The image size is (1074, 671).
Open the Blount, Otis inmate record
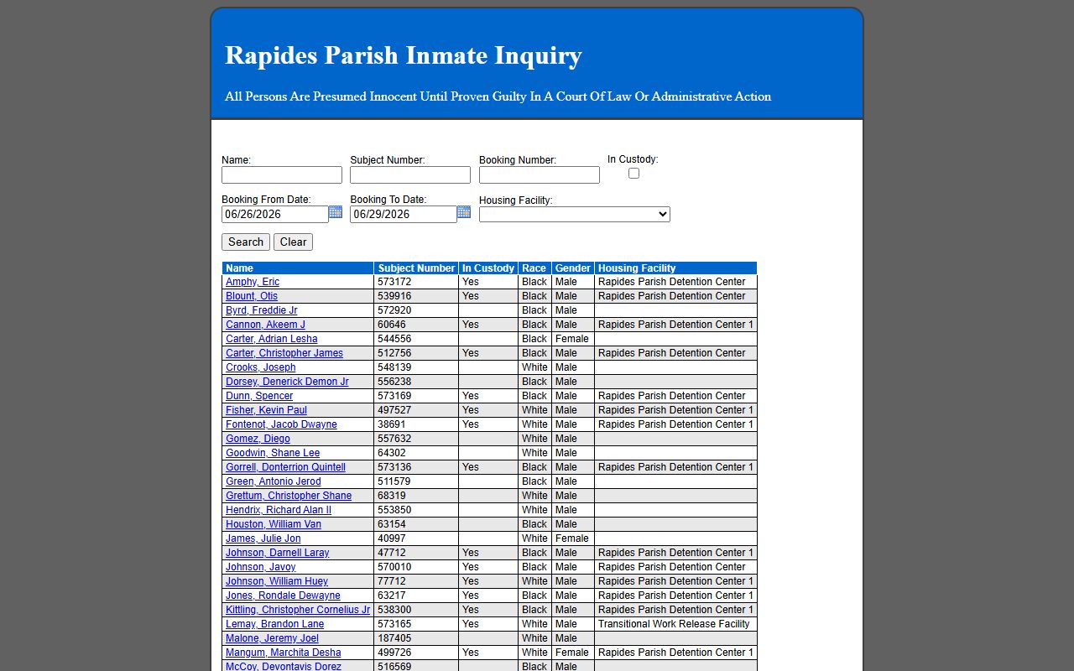252,296
